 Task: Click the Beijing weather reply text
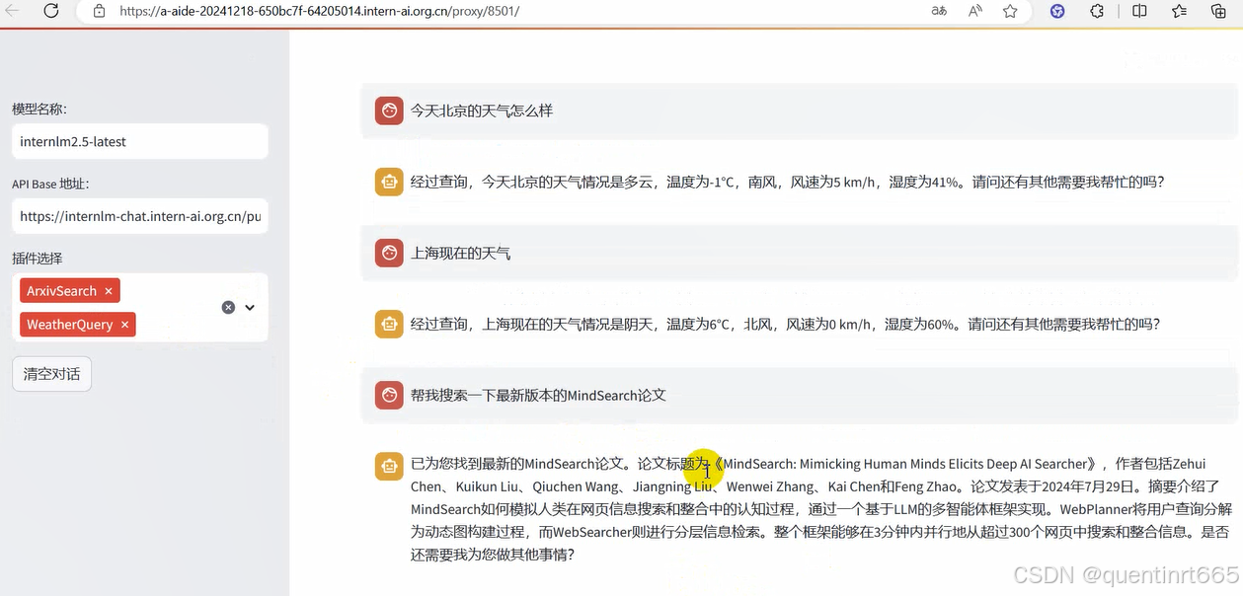click(788, 182)
